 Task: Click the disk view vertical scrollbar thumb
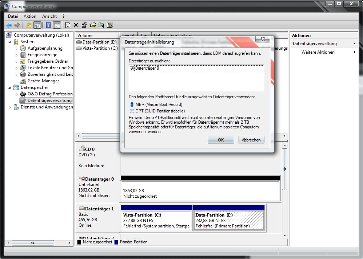pyautogui.click(x=285, y=169)
